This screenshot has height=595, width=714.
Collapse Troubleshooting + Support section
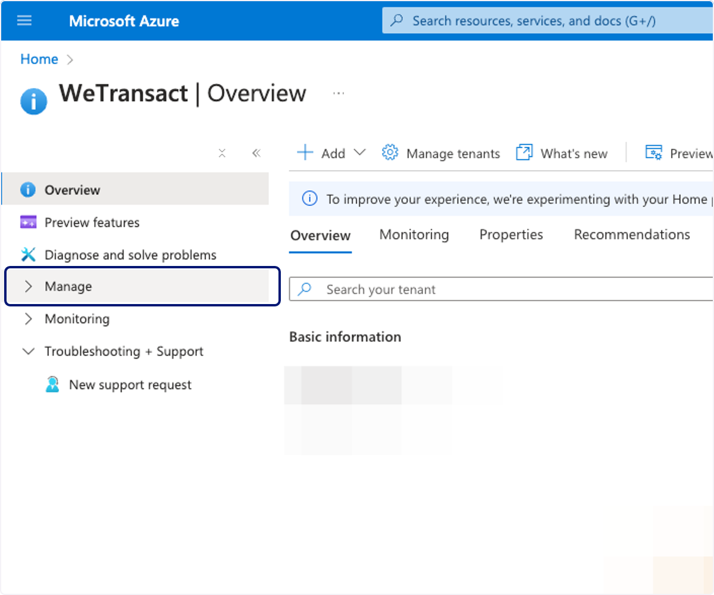coord(135,352)
